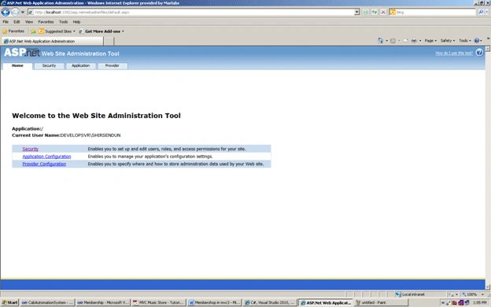Click the 'How do I use this tool?' link
491x307 pixels.
point(454,53)
